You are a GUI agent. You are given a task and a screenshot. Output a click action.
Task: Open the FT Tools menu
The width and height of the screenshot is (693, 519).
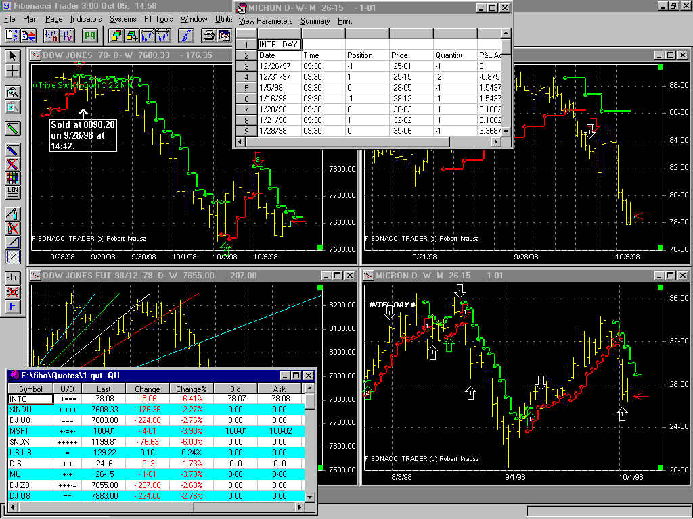(158, 19)
